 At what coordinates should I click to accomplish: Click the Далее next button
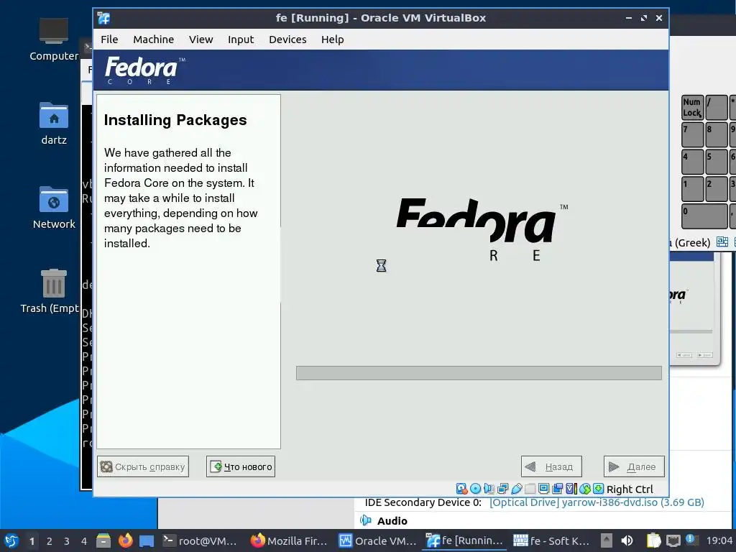(x=634, y=466)
